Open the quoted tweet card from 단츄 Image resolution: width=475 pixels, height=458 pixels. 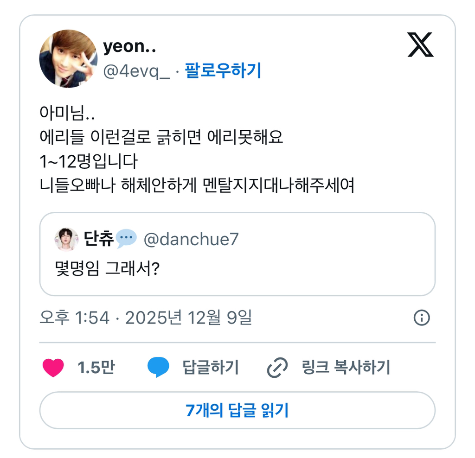point(237,254)
